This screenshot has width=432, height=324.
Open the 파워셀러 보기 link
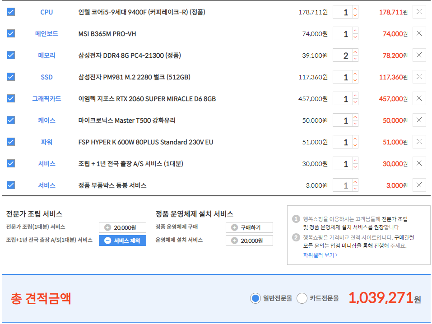320,255
